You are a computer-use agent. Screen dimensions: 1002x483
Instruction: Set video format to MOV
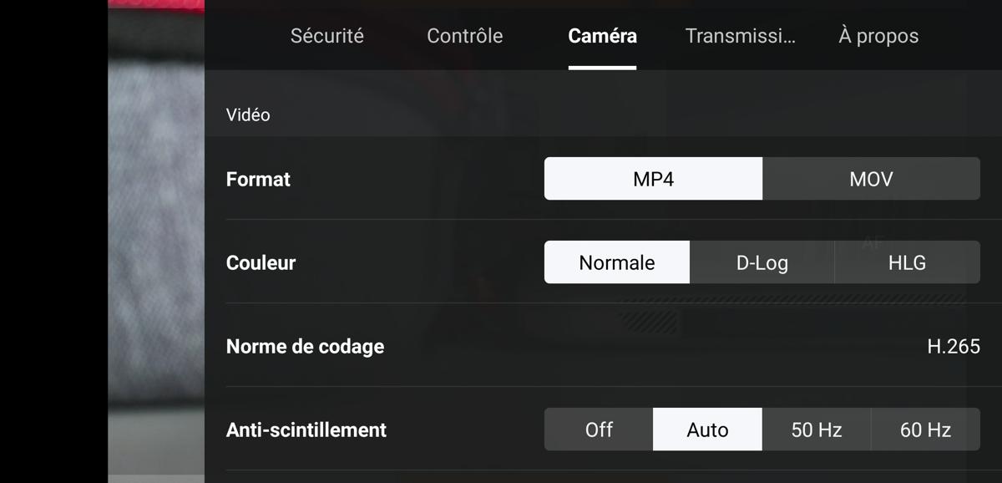[x=871, y=179]
